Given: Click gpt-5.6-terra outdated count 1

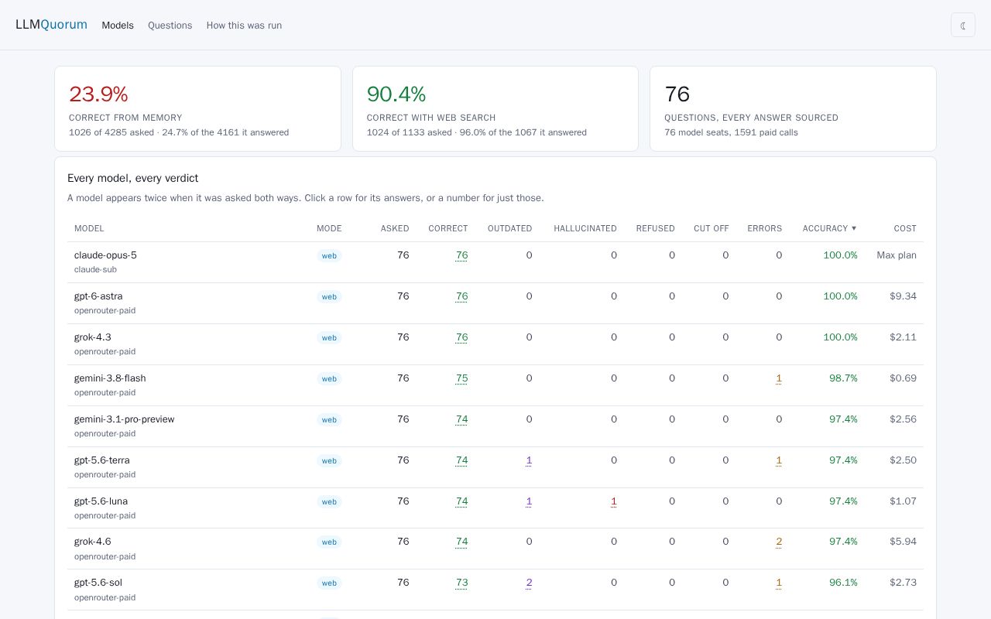Looking at the screenshot, I should click(529, 460).
